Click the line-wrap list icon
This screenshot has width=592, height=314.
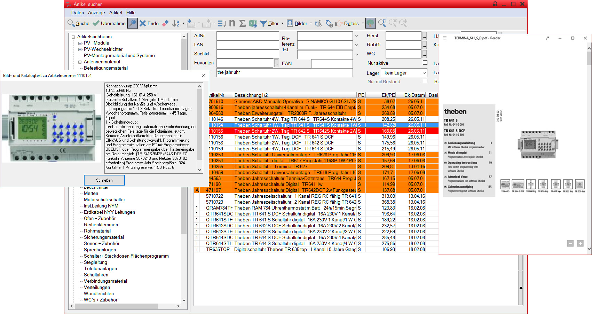click(x=222, y=23)
